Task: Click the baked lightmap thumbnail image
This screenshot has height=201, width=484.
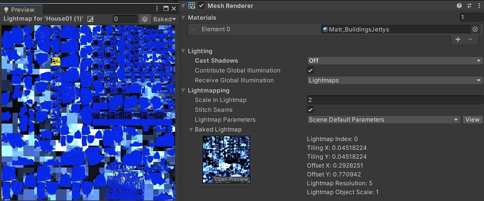Action: click(x=226, y=160)
